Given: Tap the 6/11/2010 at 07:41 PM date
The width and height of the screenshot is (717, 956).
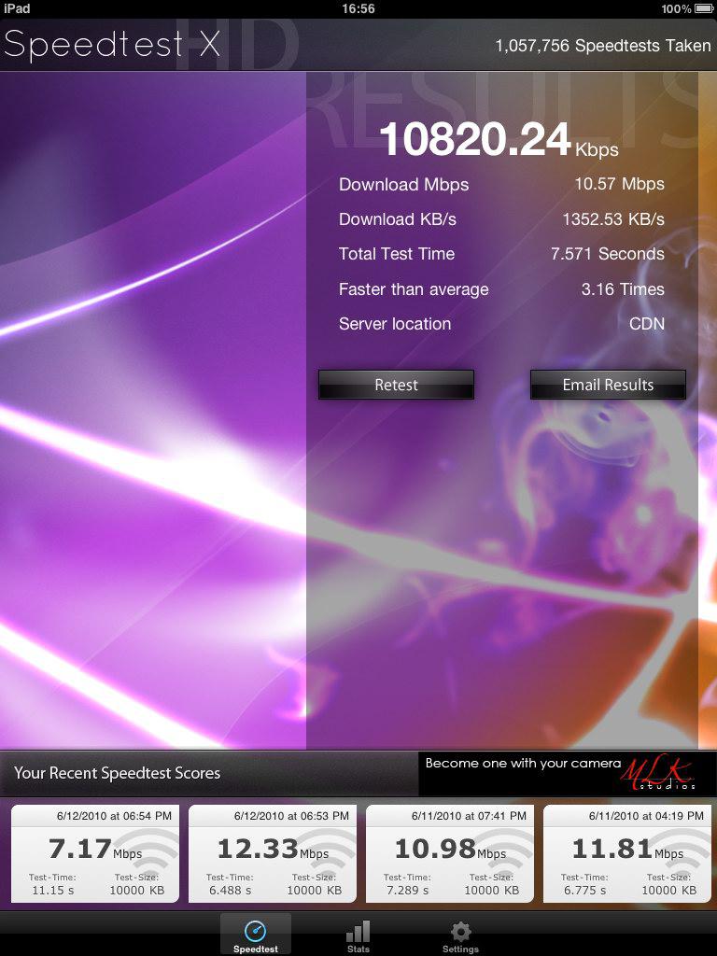Looking at the screenshot, I should [469, 816].
